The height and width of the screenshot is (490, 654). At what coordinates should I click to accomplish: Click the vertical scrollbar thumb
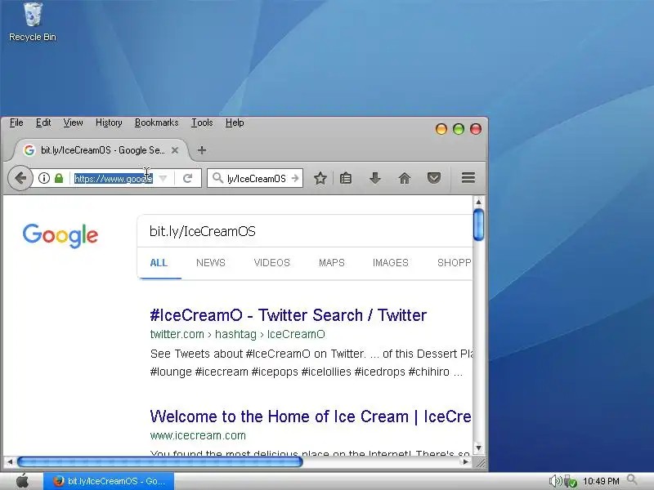(478, 225)
